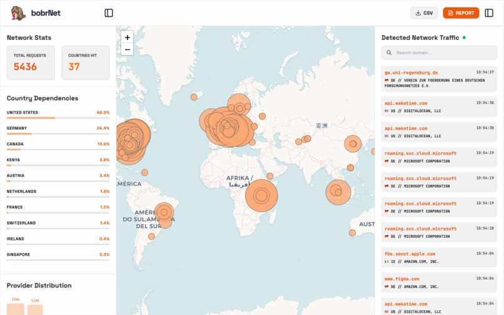Open the gw.uni-regensburg.de traffic entry
This screenshot has height=315, width=504.
[439, 79]
